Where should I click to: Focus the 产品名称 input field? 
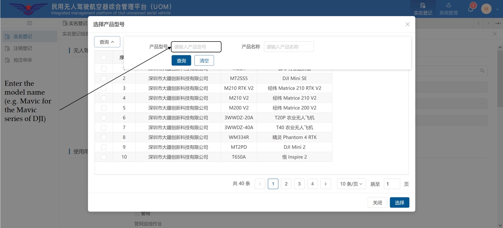pyautogui.click(x=289, y=47)
